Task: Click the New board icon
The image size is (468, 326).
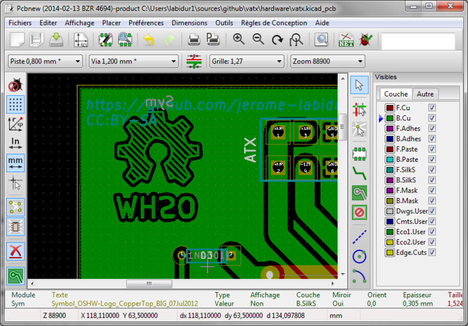Action: (17, 40)
